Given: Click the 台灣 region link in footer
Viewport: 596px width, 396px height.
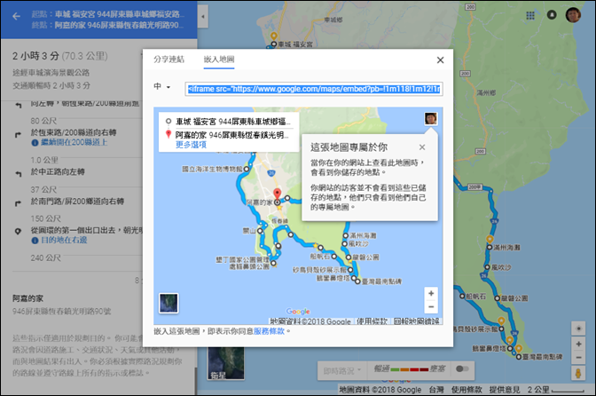Looking at the screenshot, I should [436, 390].
